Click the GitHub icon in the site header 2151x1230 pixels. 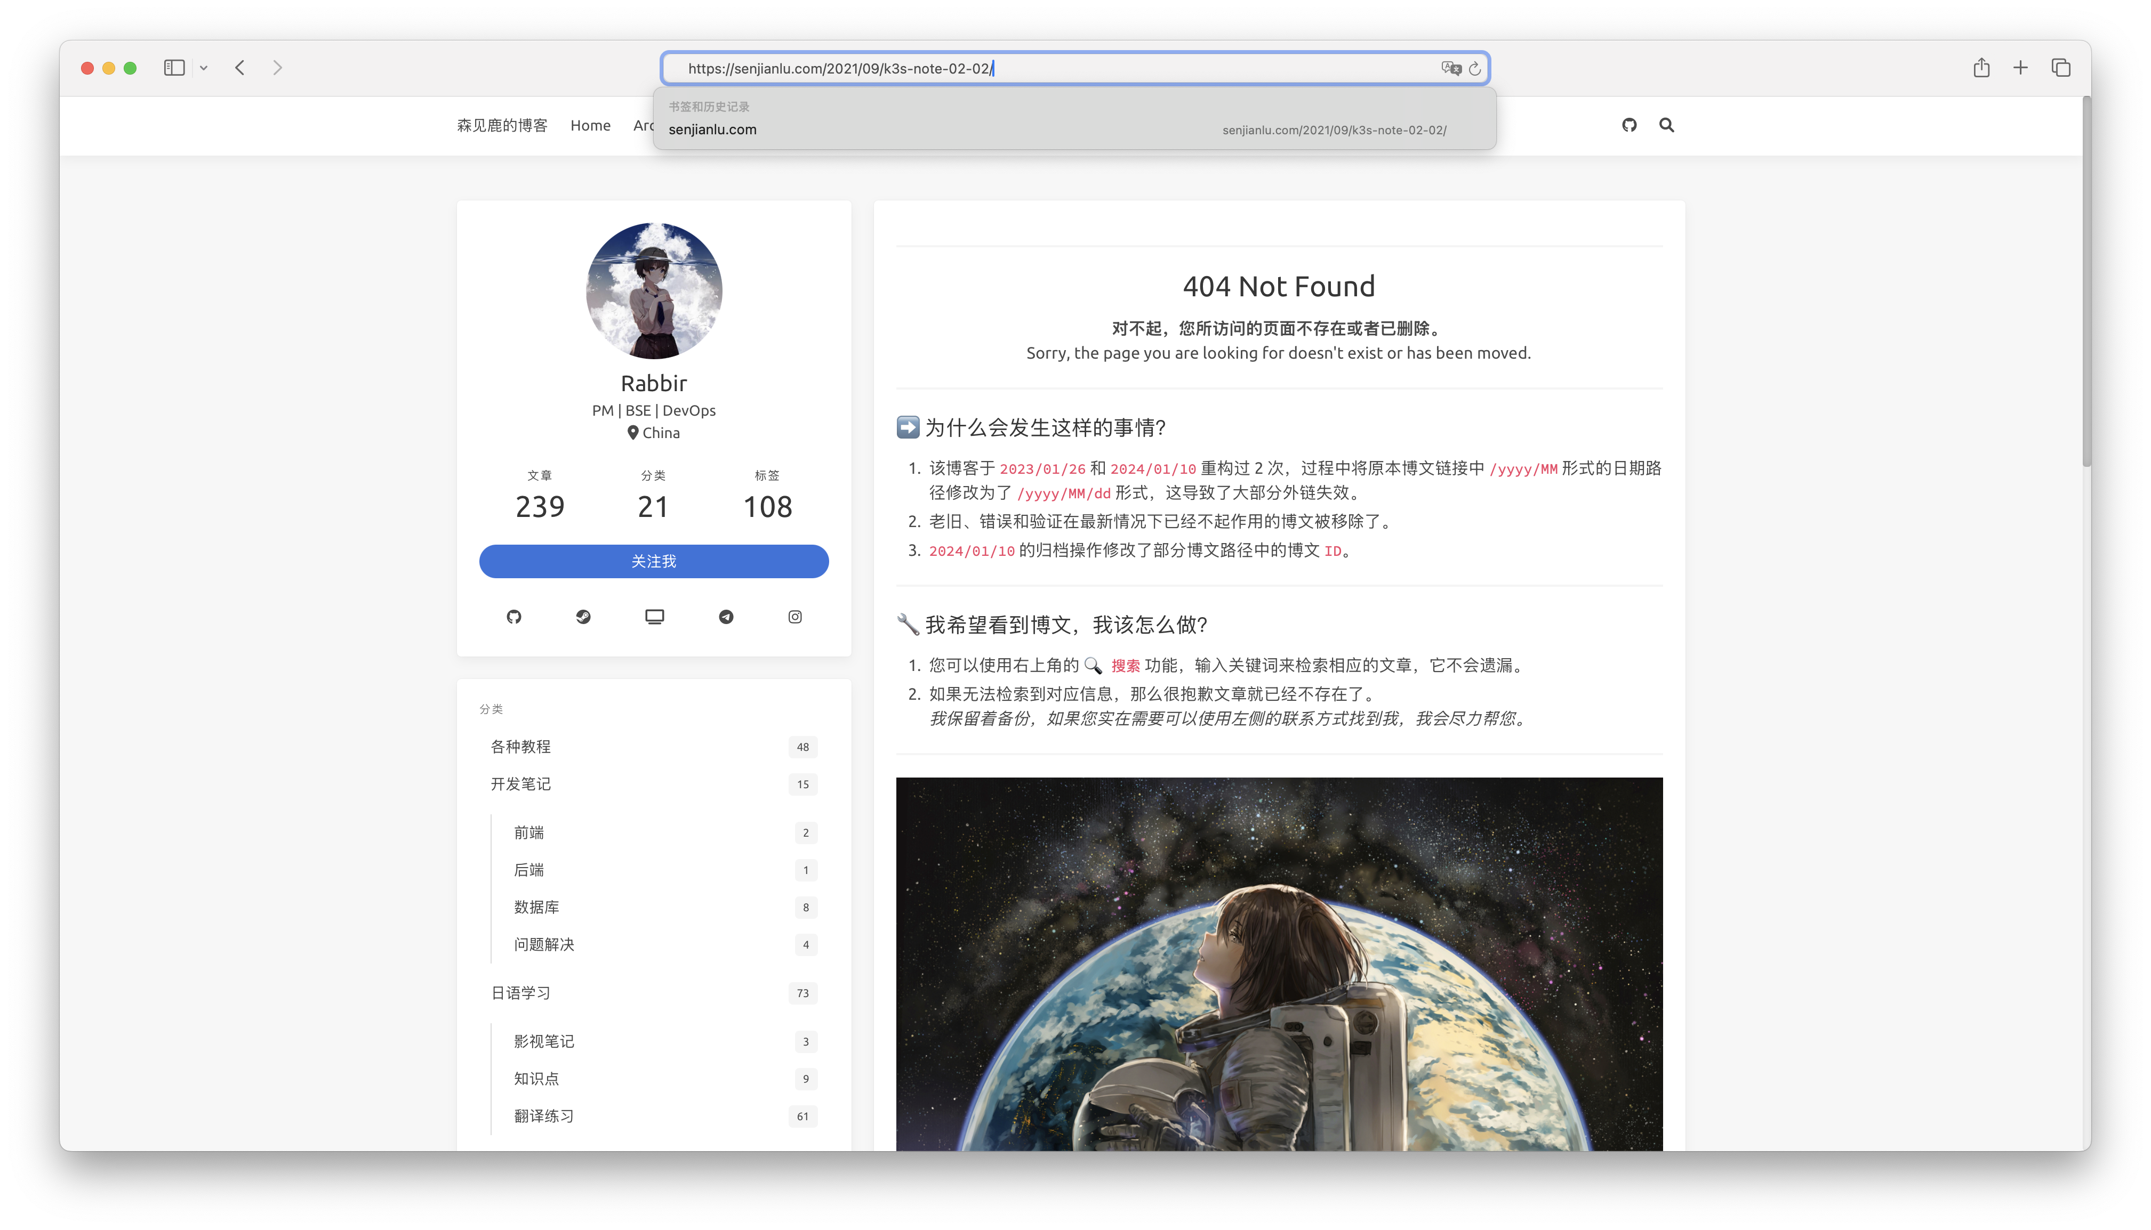[1630, 125]
